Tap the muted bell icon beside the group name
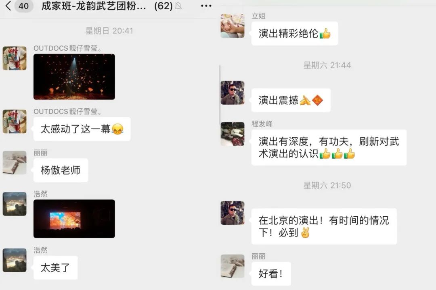Viewport: 436px width, 290px height. click(x=178, y=6)
